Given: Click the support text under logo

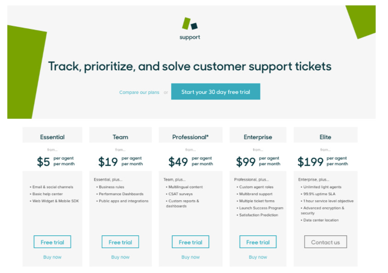Looking at the screenshot, I should [x=190, y=37].
